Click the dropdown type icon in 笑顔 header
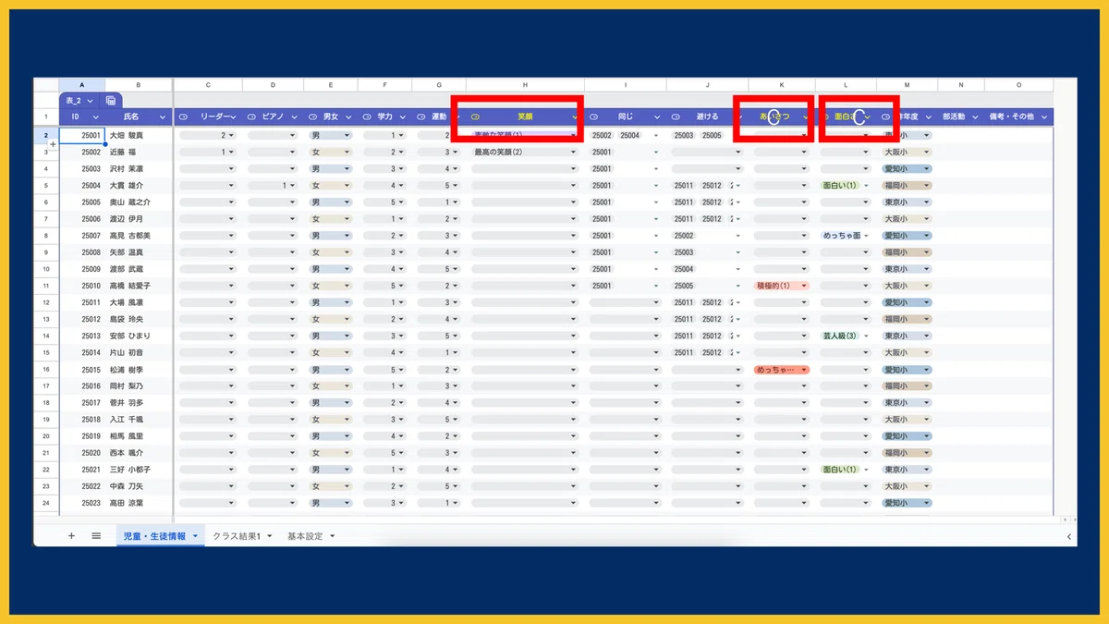Screen dimensions: 1109x624 click(x=475, y=117)
